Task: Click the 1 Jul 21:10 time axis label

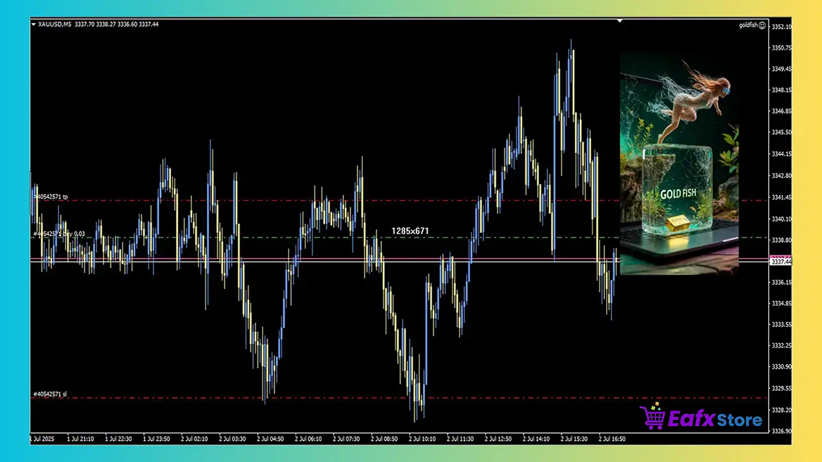Action: click(80, 439)
